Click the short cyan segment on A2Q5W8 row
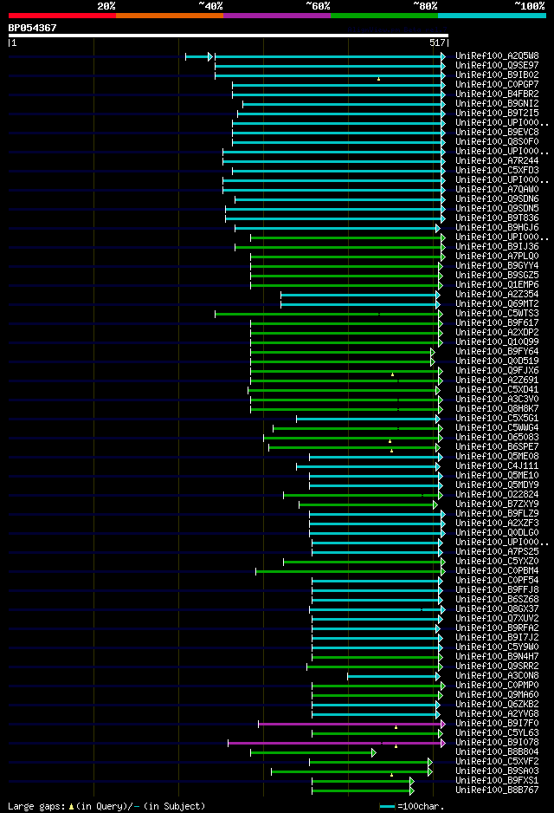Screen dimensions: 554x813 (199, 56)
